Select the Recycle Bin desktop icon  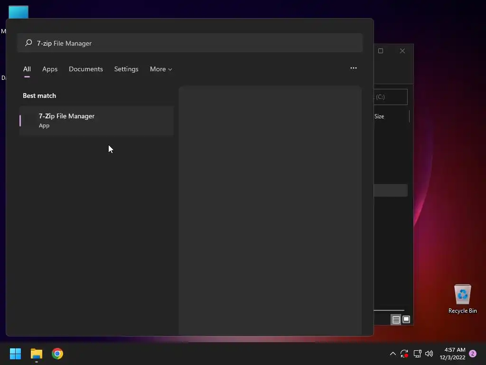[462, 299]
